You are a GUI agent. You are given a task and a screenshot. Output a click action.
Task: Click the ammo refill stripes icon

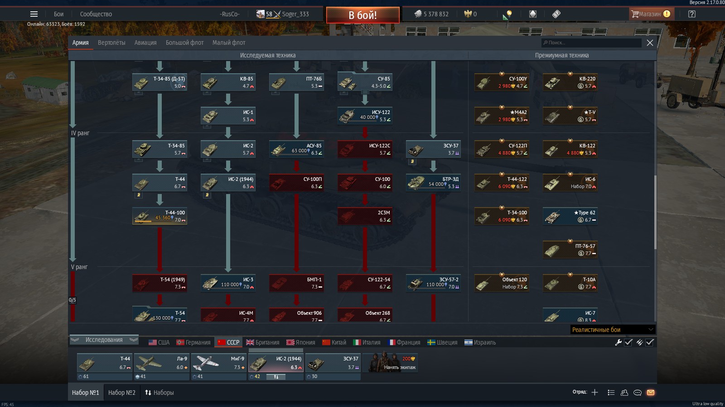[639, 342]
